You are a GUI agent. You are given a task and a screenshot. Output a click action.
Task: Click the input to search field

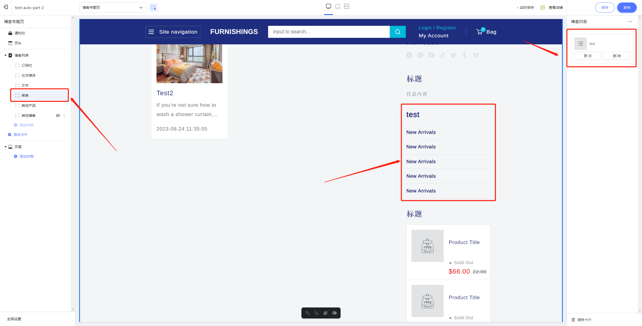coord(329,32)
